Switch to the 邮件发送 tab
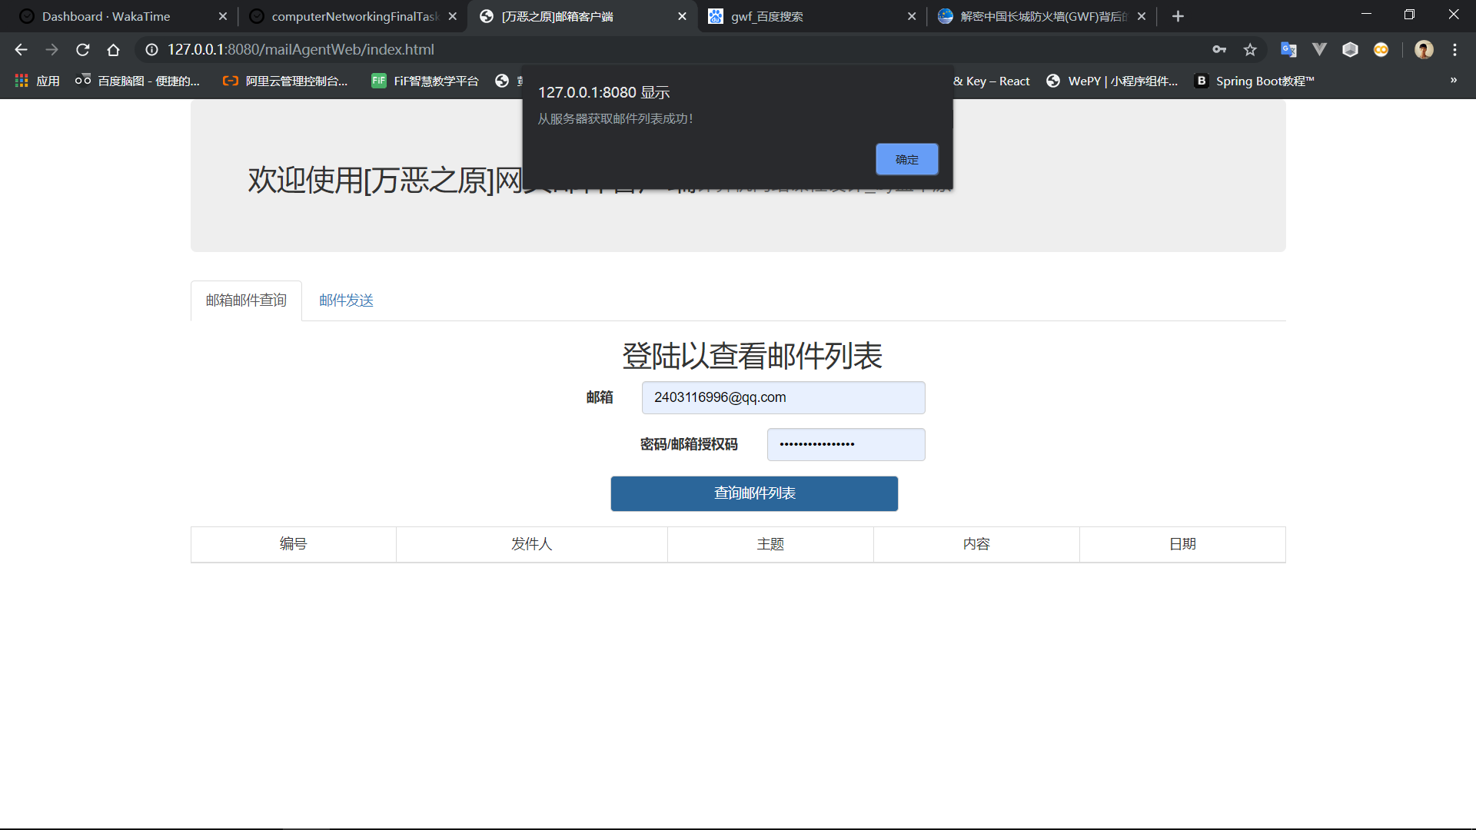Viewport: 1476px width, 830px height. pos(346,300)
